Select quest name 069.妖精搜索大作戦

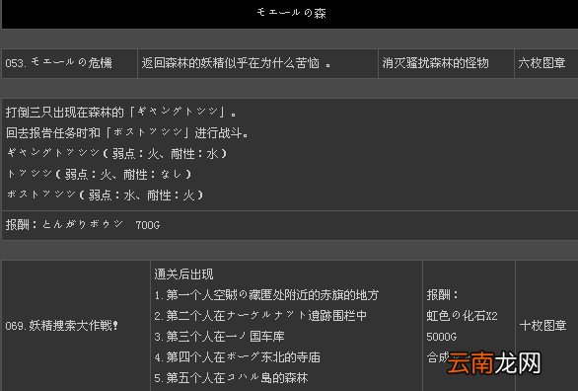click(x=61, y=326)
